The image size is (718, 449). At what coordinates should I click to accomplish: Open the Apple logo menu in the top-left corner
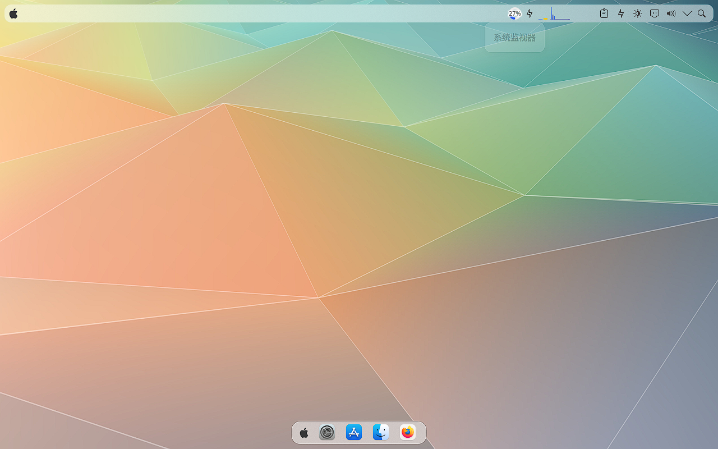(13, 13)
